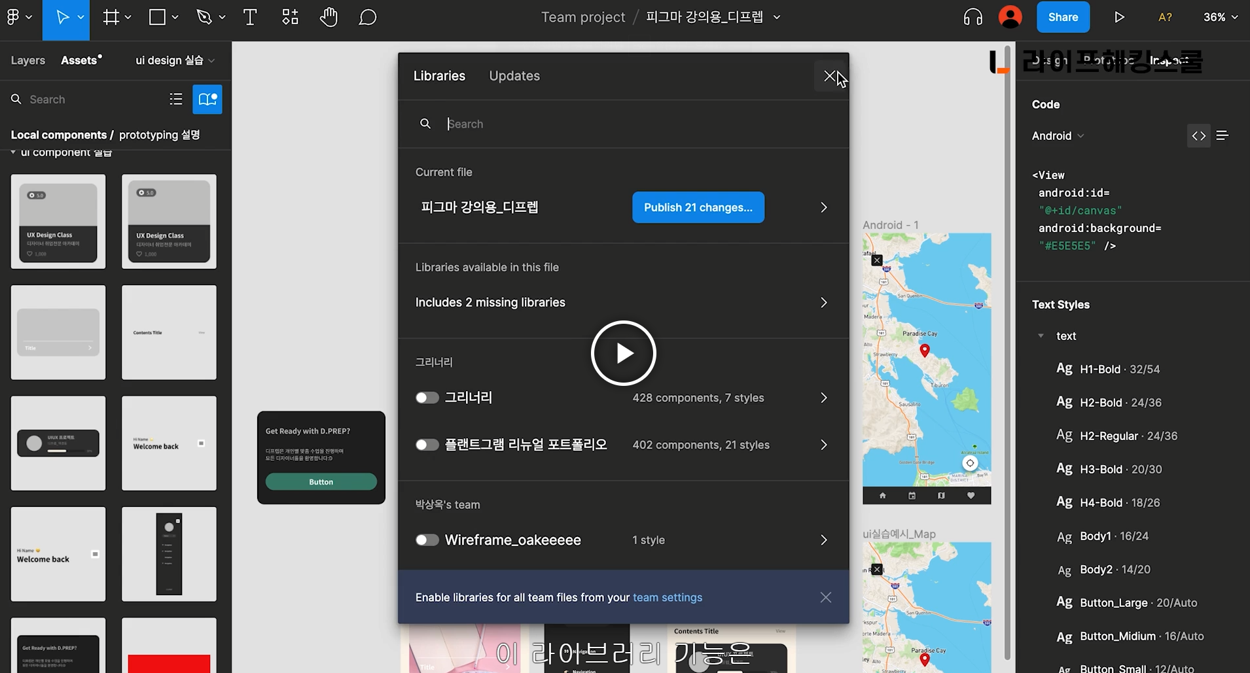Enable the 그리너리 library toggle

427,398
